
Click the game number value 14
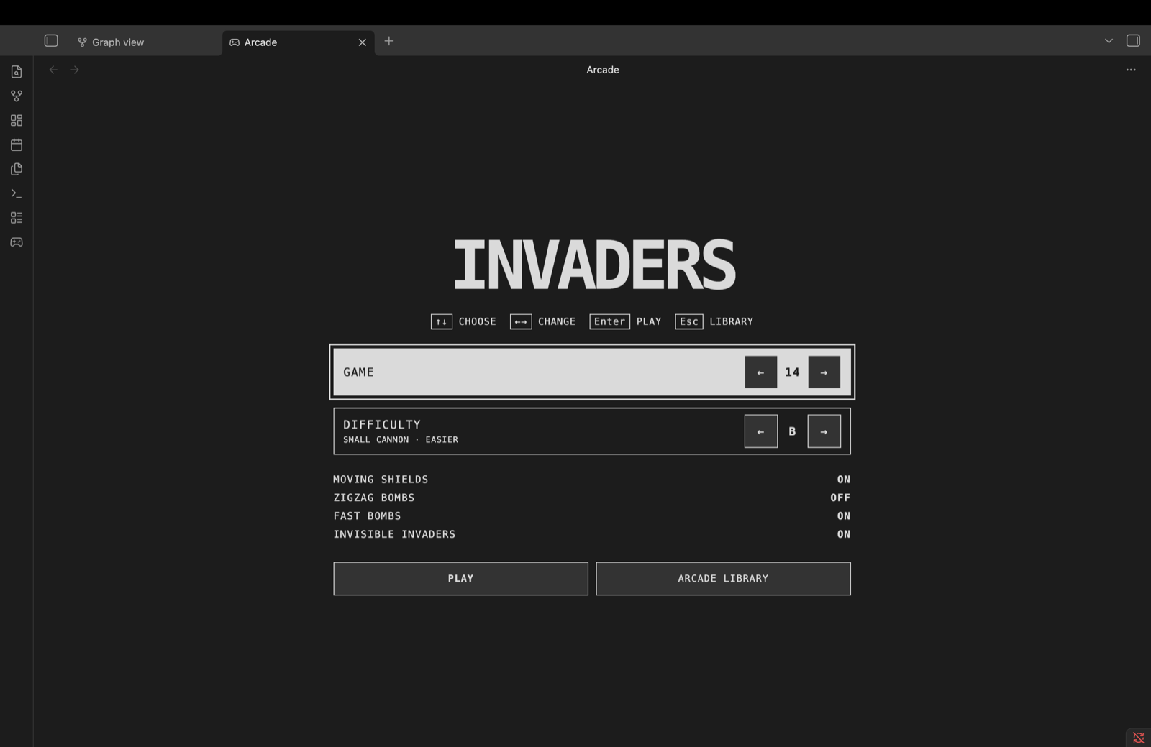[792, 372]
